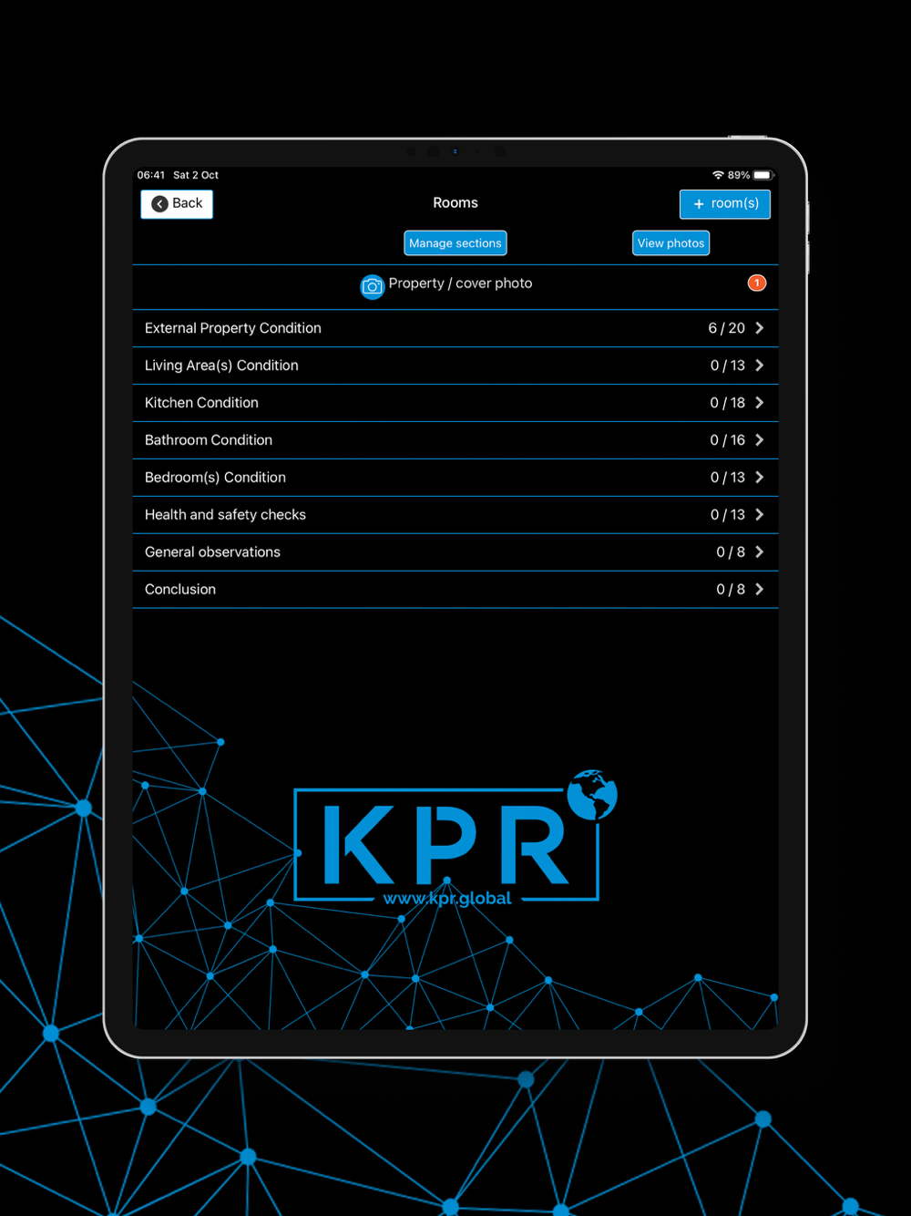Expand Bathroom Condition chevron

(760, 440)
